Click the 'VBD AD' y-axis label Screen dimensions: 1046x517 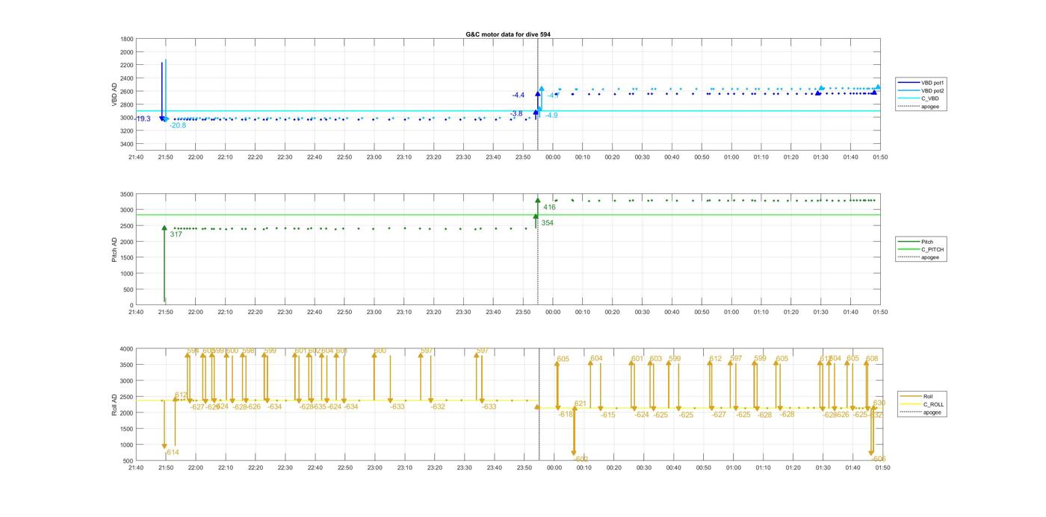tap(115, 94)
